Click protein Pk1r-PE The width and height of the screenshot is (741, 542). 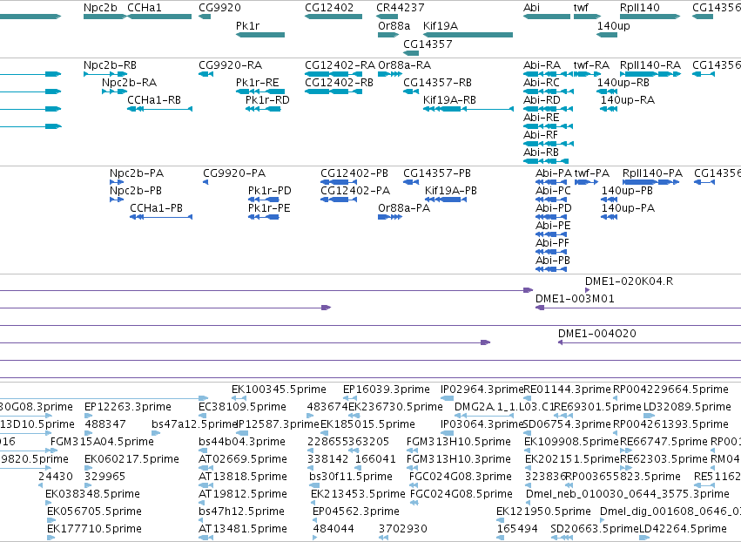point(263,217)
